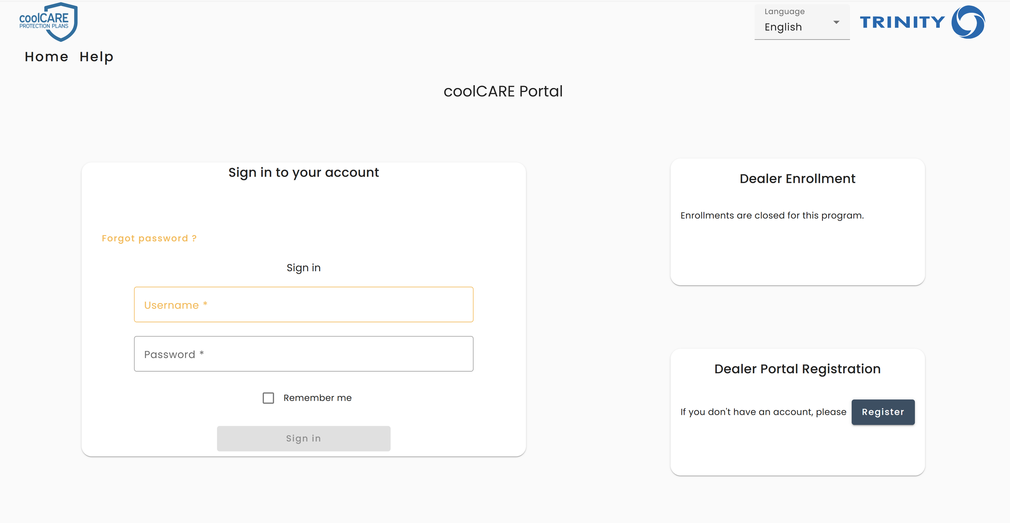The width and height of the screenshot is (1010, 523).
Task: Click the Dealer Portal Registration heading
Action: pyautogui.click(x=797, y=369)
